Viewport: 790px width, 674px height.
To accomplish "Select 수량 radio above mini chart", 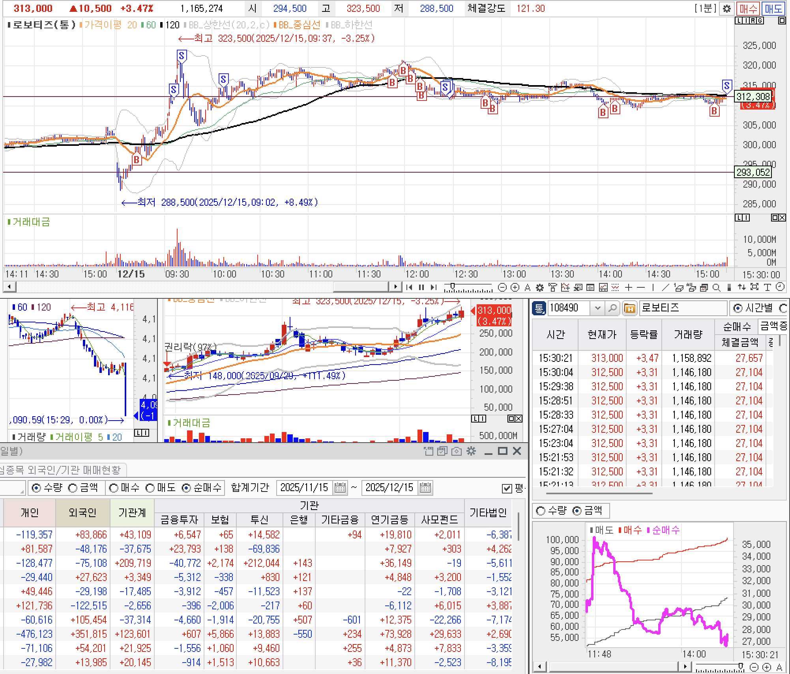I will point(541,511).
